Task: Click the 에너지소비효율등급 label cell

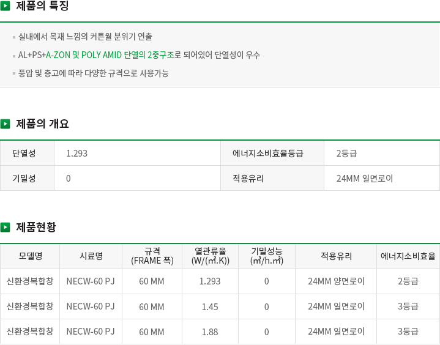Action: pos(272,153)
